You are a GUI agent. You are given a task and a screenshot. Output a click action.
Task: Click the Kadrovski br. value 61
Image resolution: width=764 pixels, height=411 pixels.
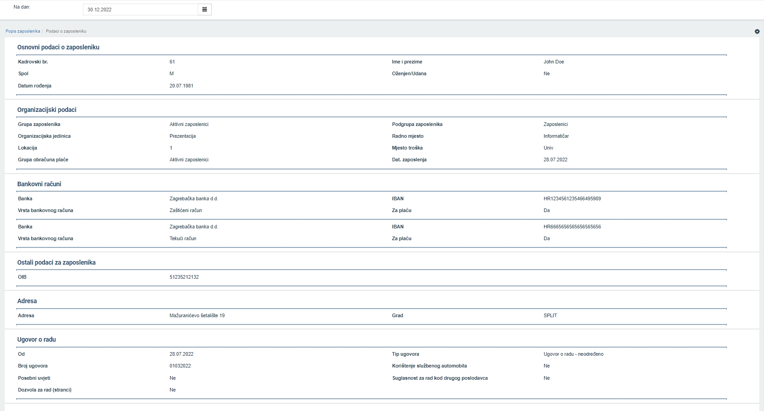[x=172, y=62]
